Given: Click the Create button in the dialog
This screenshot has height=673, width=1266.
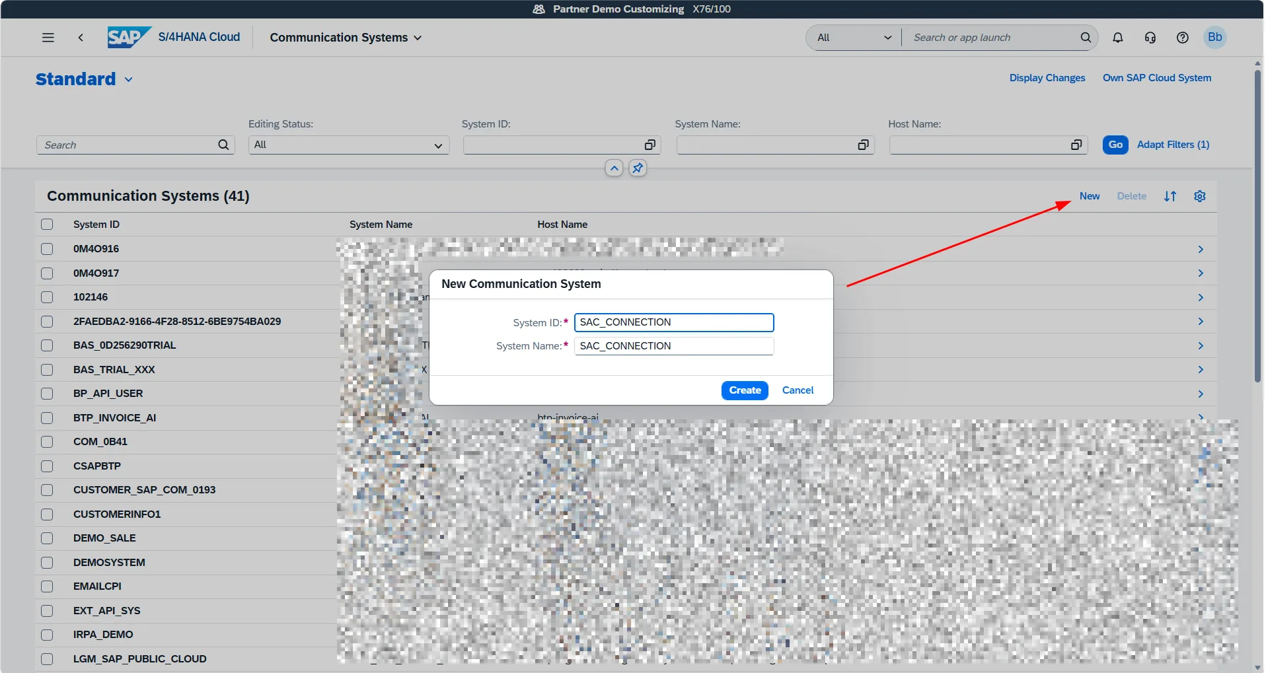Looking at the screenshot, I should 745,390.
